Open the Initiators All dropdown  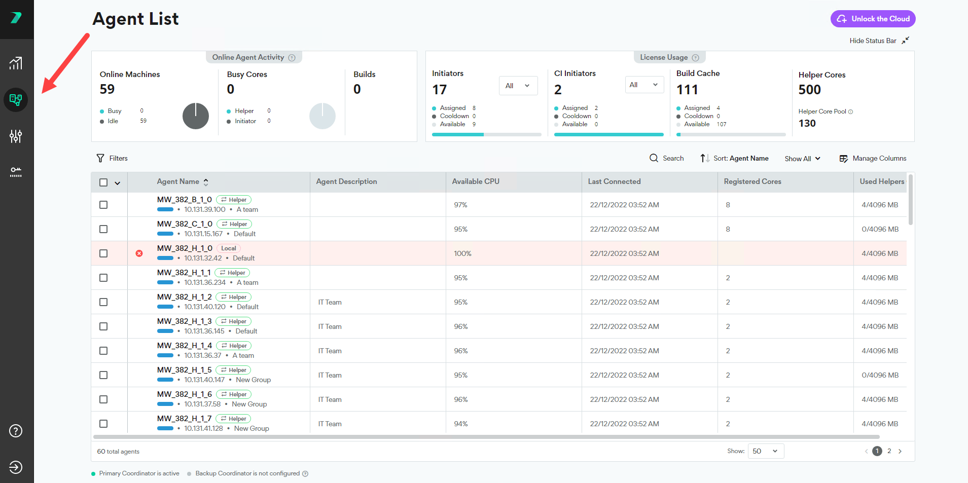point(518,86)
